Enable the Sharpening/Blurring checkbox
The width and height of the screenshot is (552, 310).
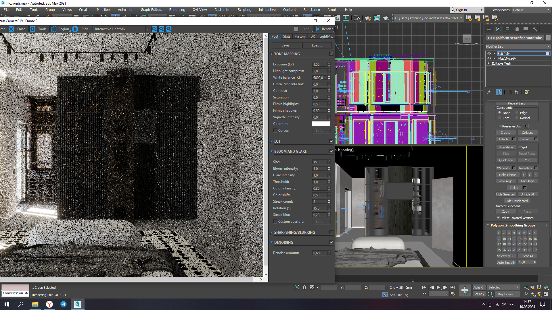pos(331,232)
